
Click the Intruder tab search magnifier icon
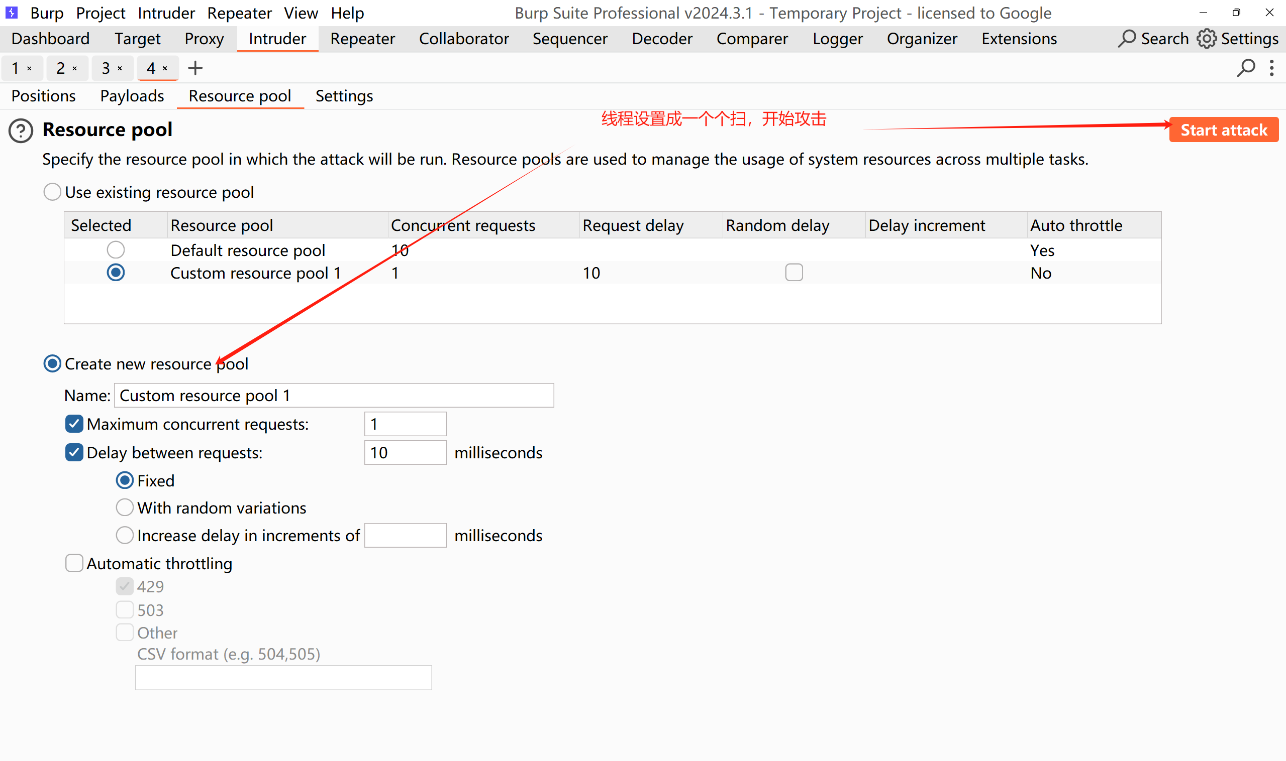(1245, 68)
